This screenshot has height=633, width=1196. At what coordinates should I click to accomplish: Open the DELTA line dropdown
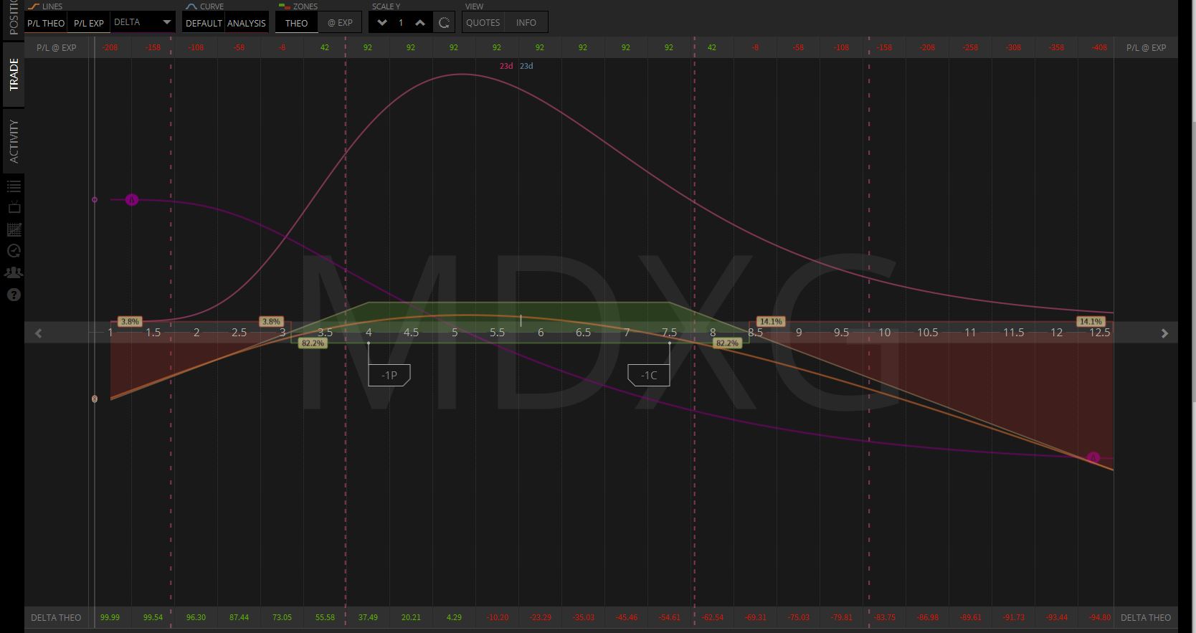coord(143,22)
